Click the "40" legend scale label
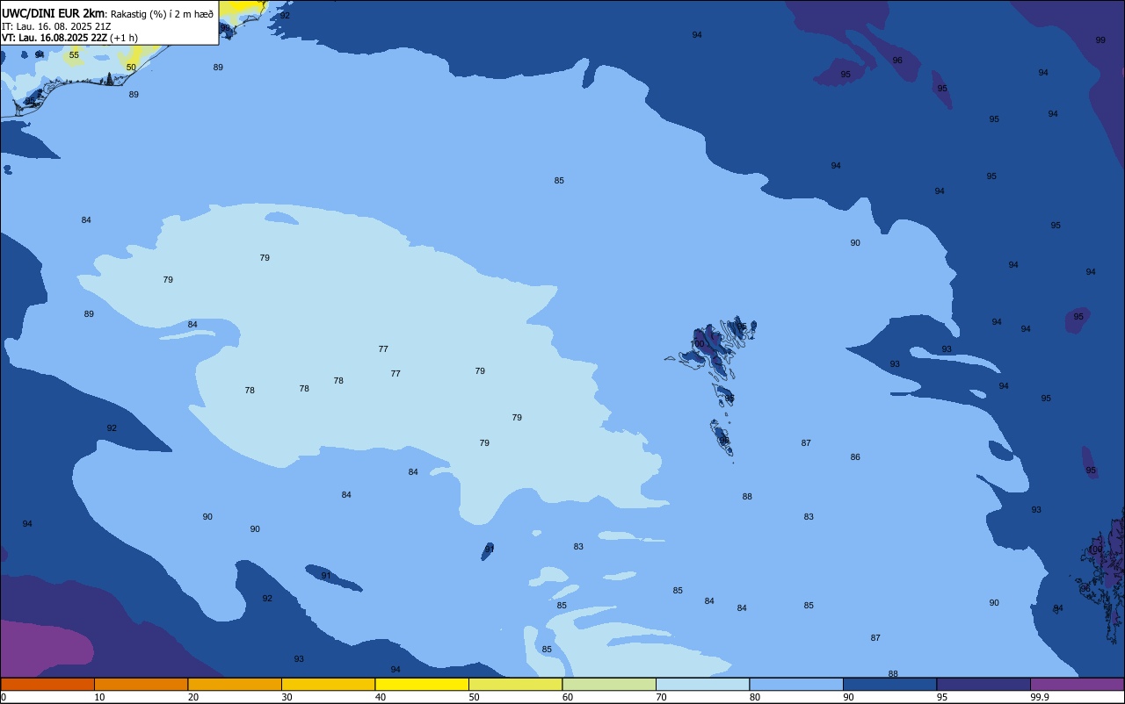The height and width of the screenshot is (704, 1125). point(381,697)
